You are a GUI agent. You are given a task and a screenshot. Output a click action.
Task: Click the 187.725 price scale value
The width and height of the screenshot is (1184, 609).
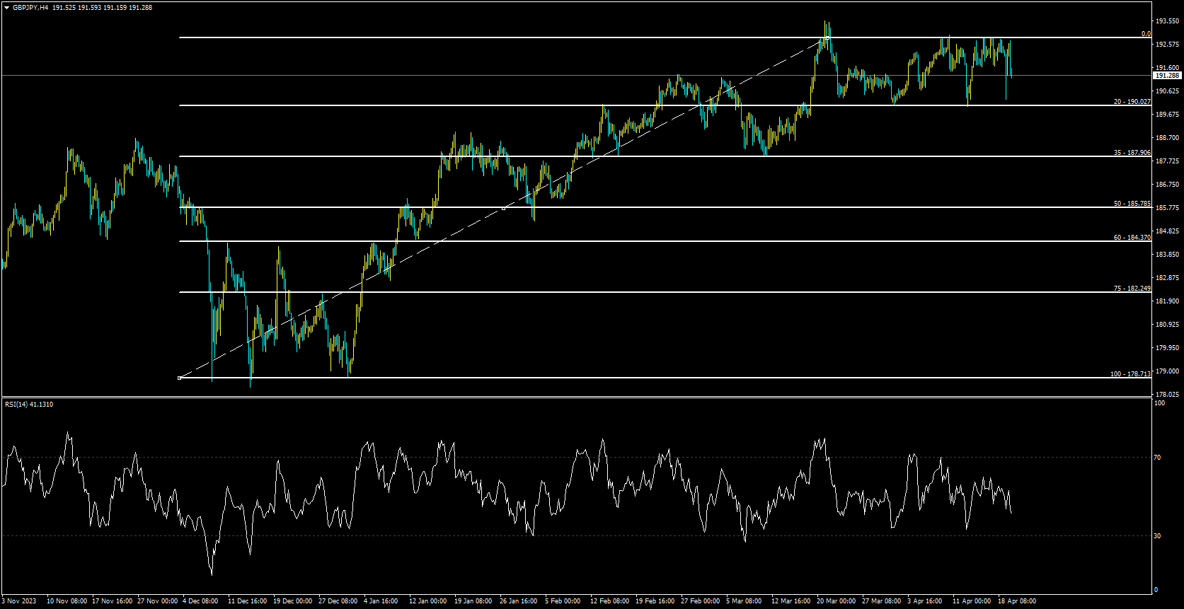click(x=1167, y=161)
